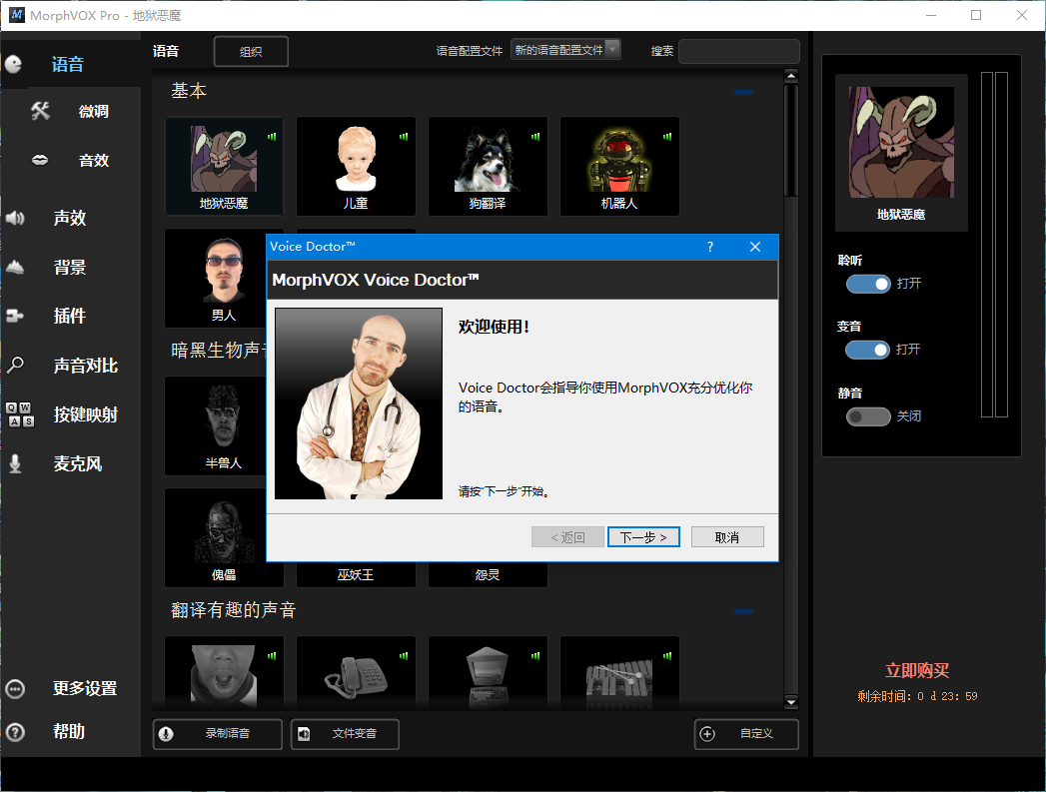Screen dimensions: 1046x792
Task: Choose the screaming mouth voice in 翻译有趣的声音
Action: [224, 672]
